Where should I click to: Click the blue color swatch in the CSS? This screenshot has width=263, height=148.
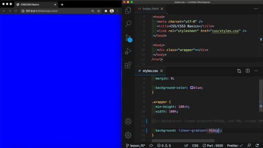click(x=192, y=88)
